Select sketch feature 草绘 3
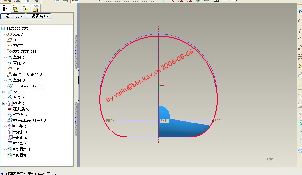Viewport: 302px width, 175px height. pyautogui.click(x=16, y=80)
